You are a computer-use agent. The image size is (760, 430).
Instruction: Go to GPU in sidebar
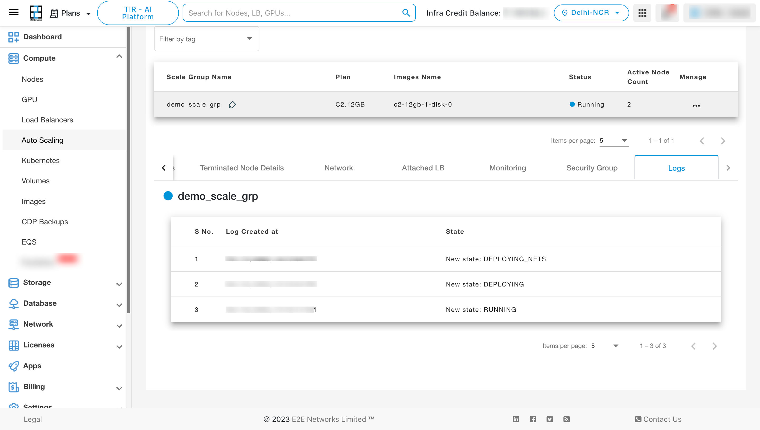pyautogui.click(x=29, y=99)
